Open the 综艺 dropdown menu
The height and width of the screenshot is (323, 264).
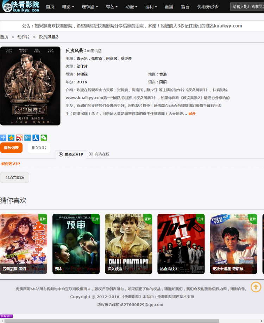point(112,7)
